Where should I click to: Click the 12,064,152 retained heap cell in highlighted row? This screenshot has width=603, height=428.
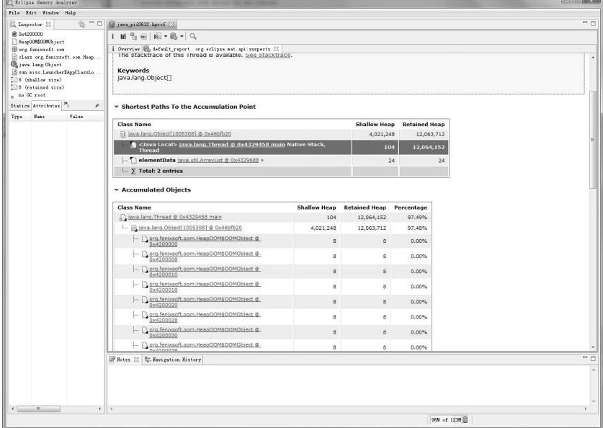[x=424, y=147]
